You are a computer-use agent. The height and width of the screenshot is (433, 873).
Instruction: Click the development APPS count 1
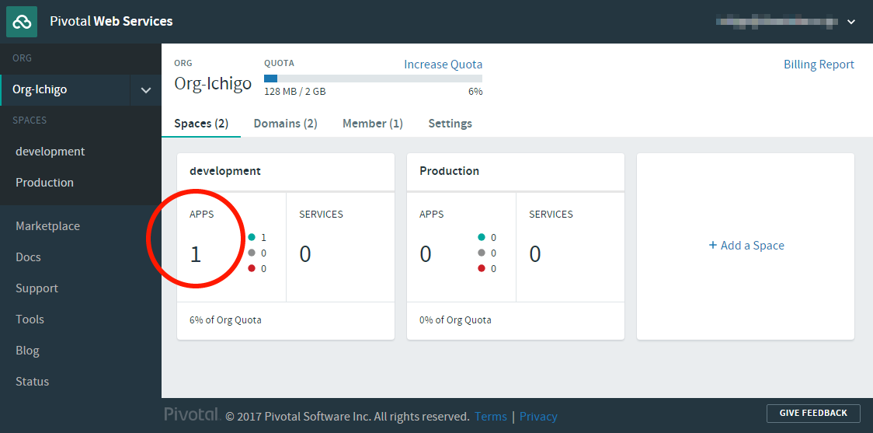[x=196, y=254]
